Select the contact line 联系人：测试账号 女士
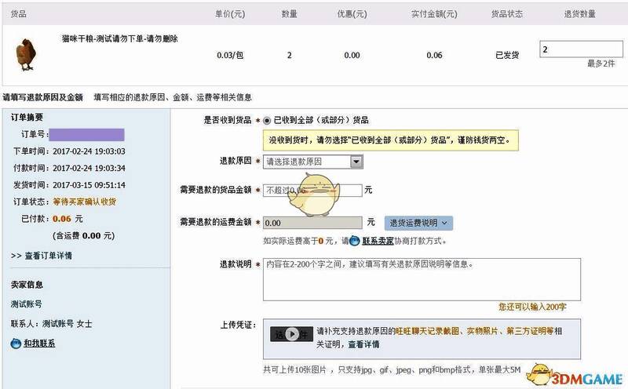Image resolution: width=628 pixels, height=389 pixels. pos(51,324)
